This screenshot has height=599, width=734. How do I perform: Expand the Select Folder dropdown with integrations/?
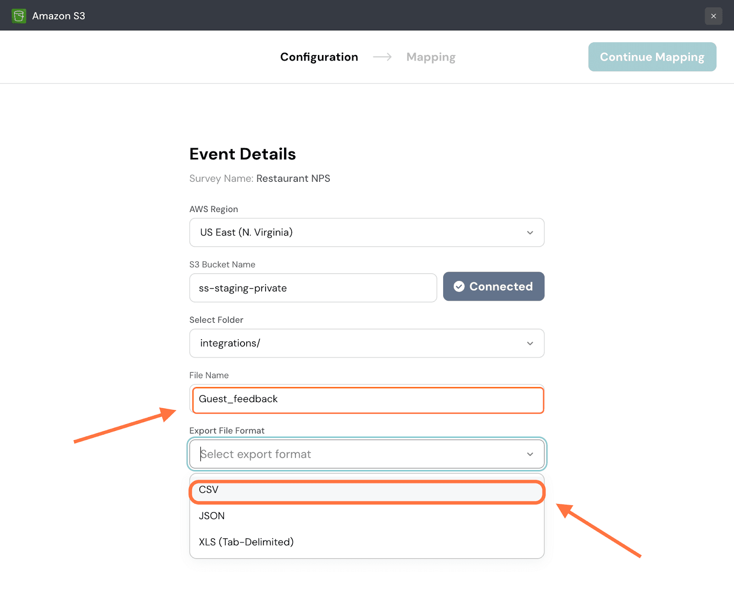point(358,343)
